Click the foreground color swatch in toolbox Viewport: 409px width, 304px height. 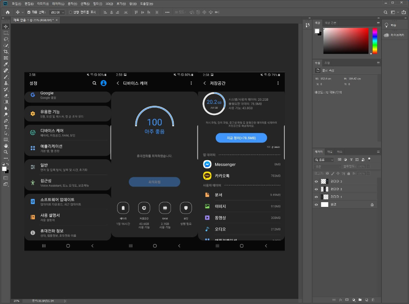(4, 169)
